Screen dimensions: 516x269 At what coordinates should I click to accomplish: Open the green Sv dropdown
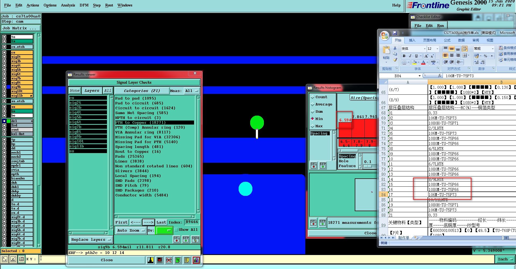(164, 231)
